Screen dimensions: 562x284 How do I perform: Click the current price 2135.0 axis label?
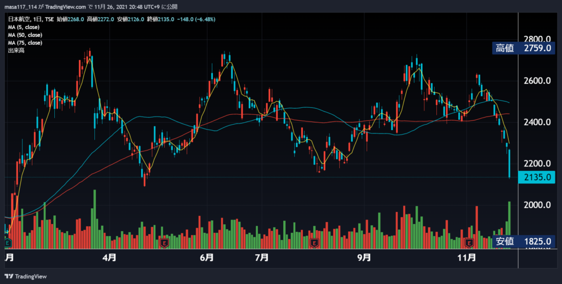pos(537,177)
